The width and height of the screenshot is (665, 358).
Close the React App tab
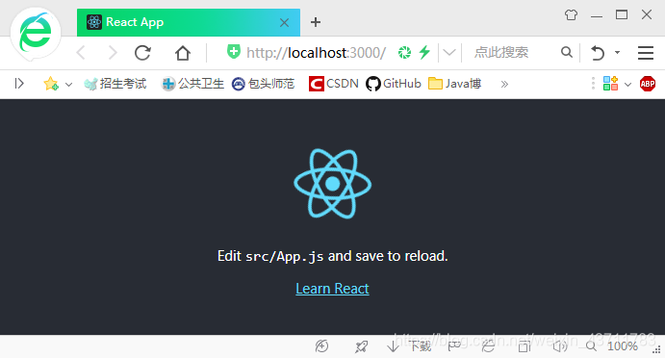click(285, 22)
